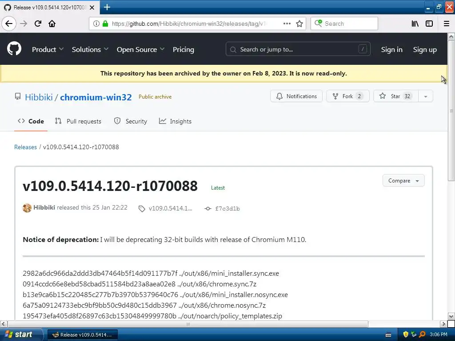
Task: Click the chrome.nosync.7z checksum line
Action: [144, 305]
